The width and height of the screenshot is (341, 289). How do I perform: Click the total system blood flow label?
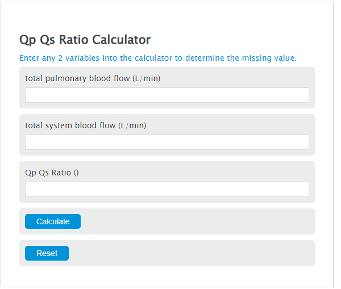point(86,125)
